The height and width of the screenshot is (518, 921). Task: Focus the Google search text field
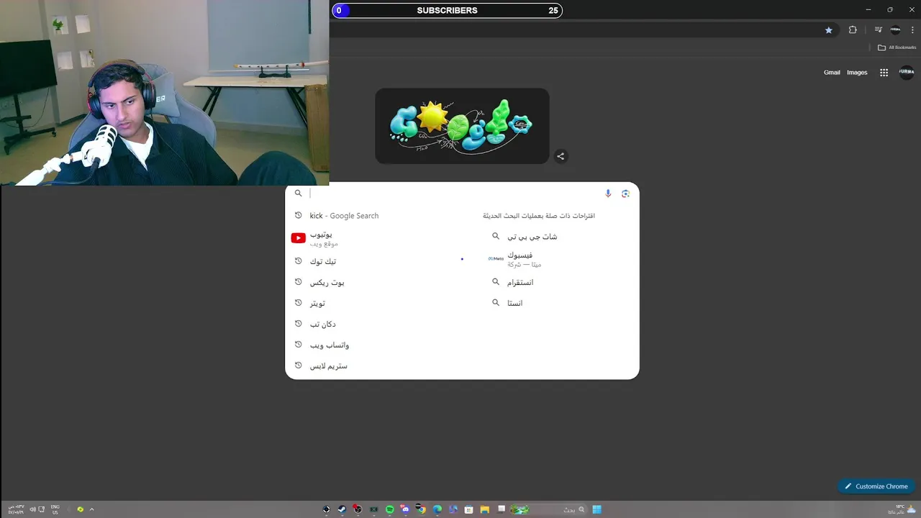pos(453,193)
